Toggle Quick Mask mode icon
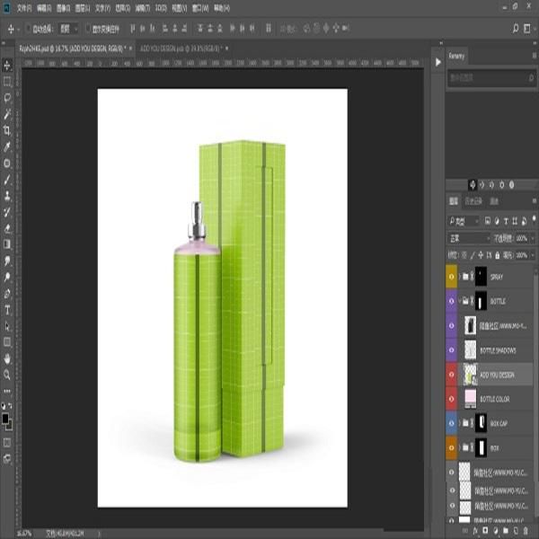The image size is (539, 539). coord(7,443)
